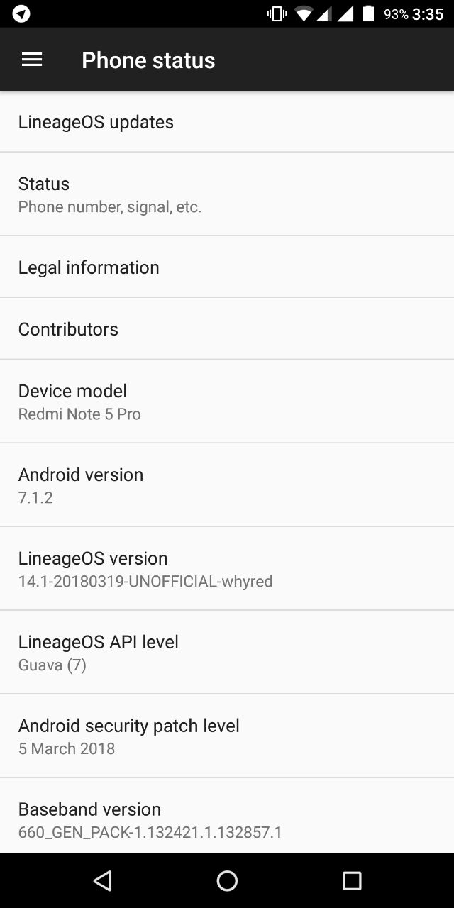Screen dimensions: 454x908
Task: Open the hamburger navigation menu
Action: pos(32,60)
